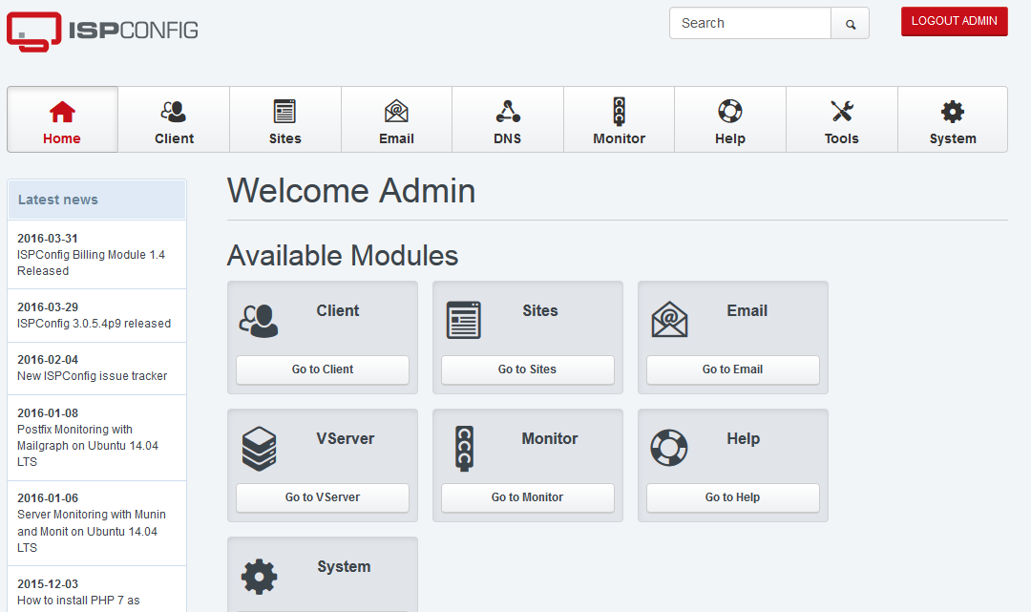Open news How to install PHP 7
This screenshot has height=612, width=1031.
click(x=78, y=601)
